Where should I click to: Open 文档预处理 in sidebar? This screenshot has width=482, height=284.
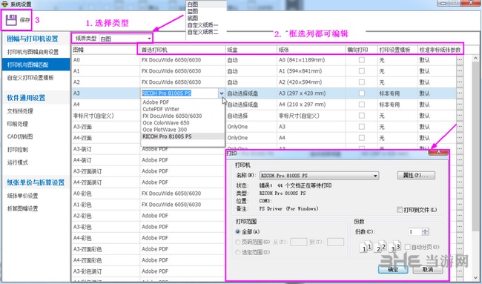coord(20,111)
